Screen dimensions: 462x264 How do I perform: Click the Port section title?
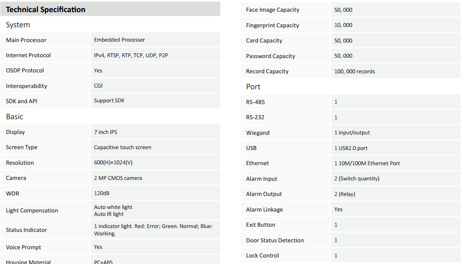point(253,87)
